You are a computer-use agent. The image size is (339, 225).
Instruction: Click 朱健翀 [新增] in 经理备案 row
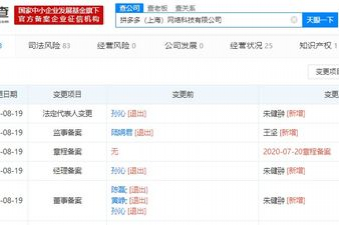click(284, 171)
